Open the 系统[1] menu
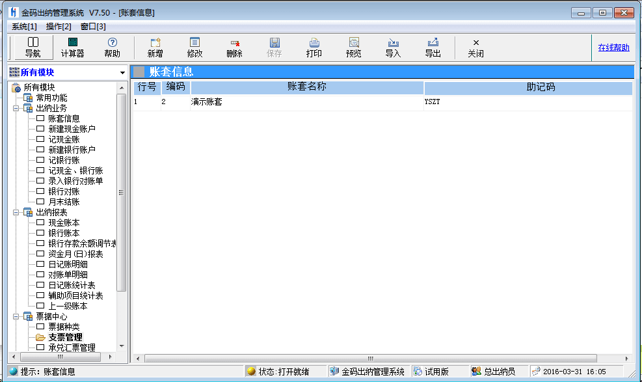Screen dimensions: 642x382 click(x=24, y=26)
